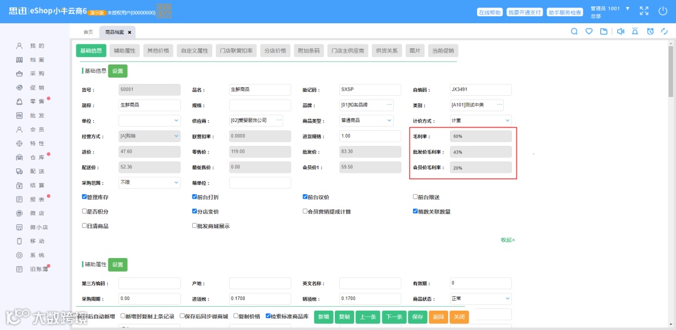The image size is (676, 330).
Task: Click the 品牌 lookup ellipsis button
Action: point(389,105)
